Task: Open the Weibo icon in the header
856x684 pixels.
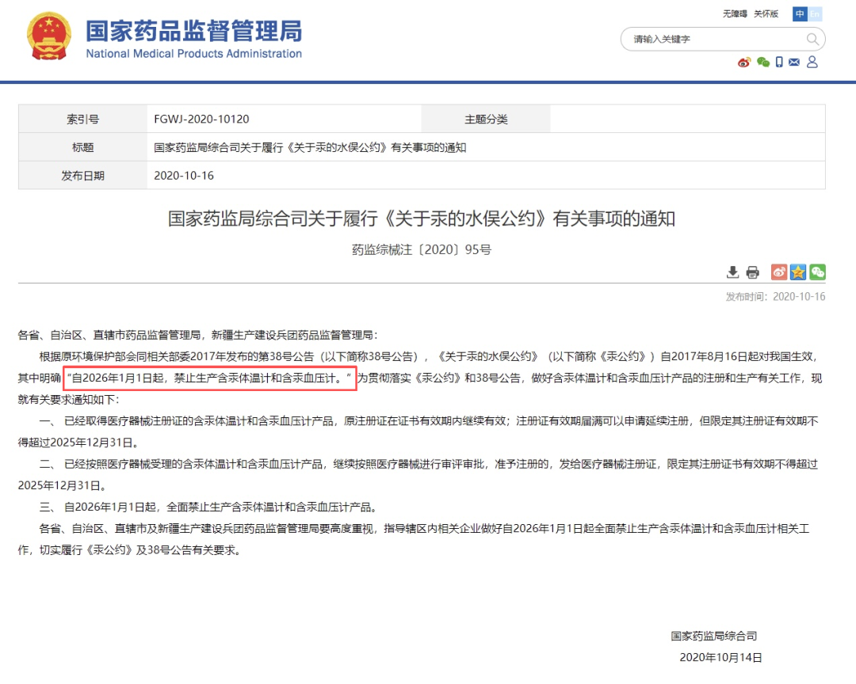Action: click(x=743, y=63)
